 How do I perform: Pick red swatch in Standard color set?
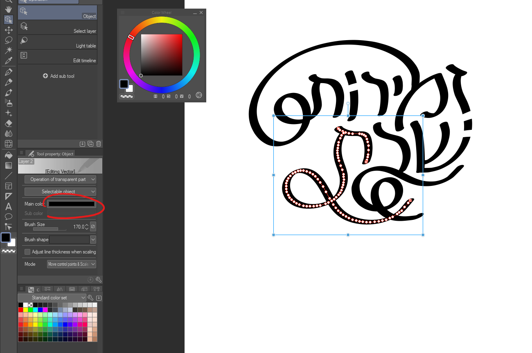[20, 310]
